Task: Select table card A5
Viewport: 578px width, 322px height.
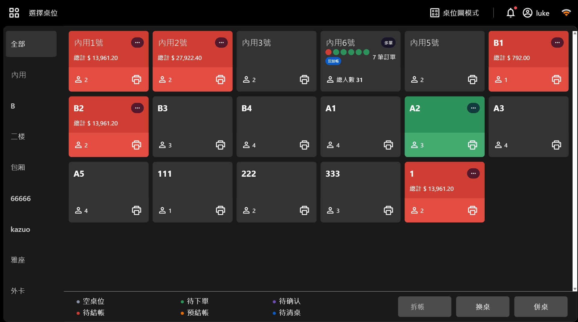Action: tap(109, 192)
